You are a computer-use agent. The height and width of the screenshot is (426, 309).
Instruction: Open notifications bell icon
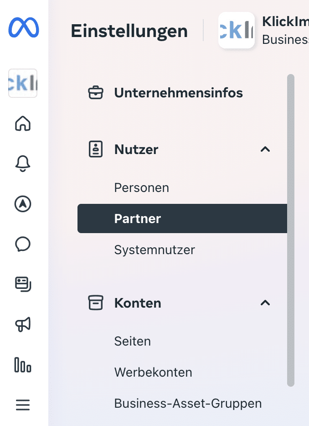(23, 164)
